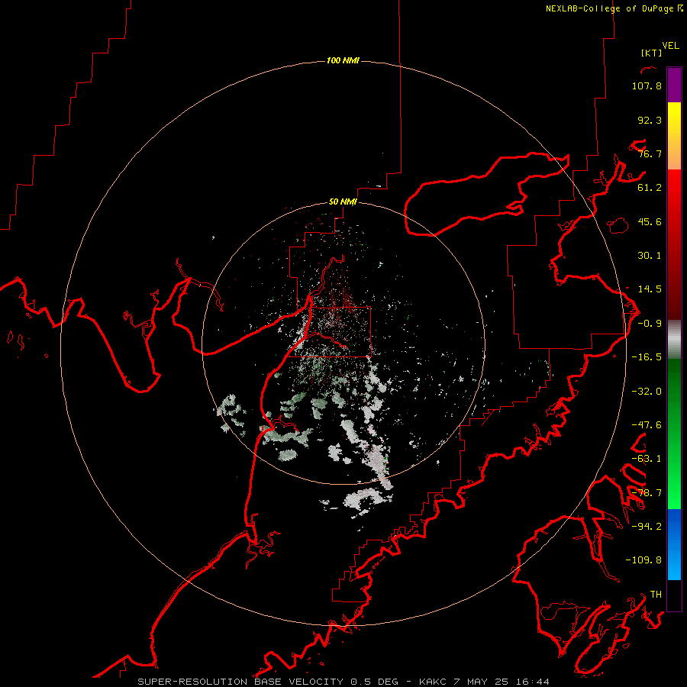Click the TH legend label
687x687 pixels.
[x=656, y=595]
